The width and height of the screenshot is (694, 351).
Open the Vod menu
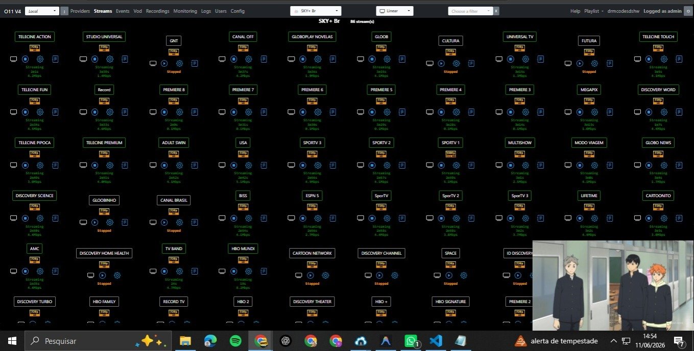point(138,11)
